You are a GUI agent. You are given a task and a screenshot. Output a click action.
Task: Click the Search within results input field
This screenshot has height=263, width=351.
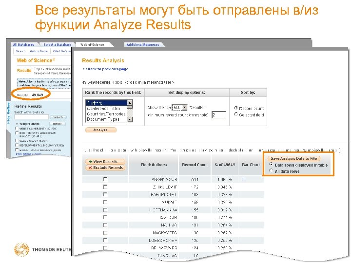[32, 117]
